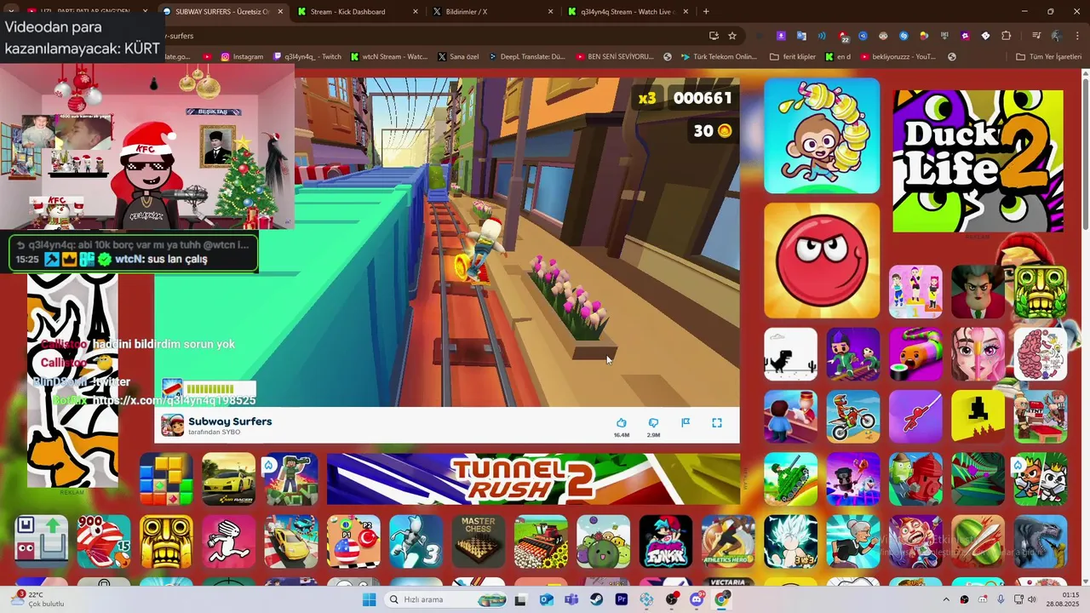
Task: Open Duck Life 2 banner
Action: click(978, 161)
